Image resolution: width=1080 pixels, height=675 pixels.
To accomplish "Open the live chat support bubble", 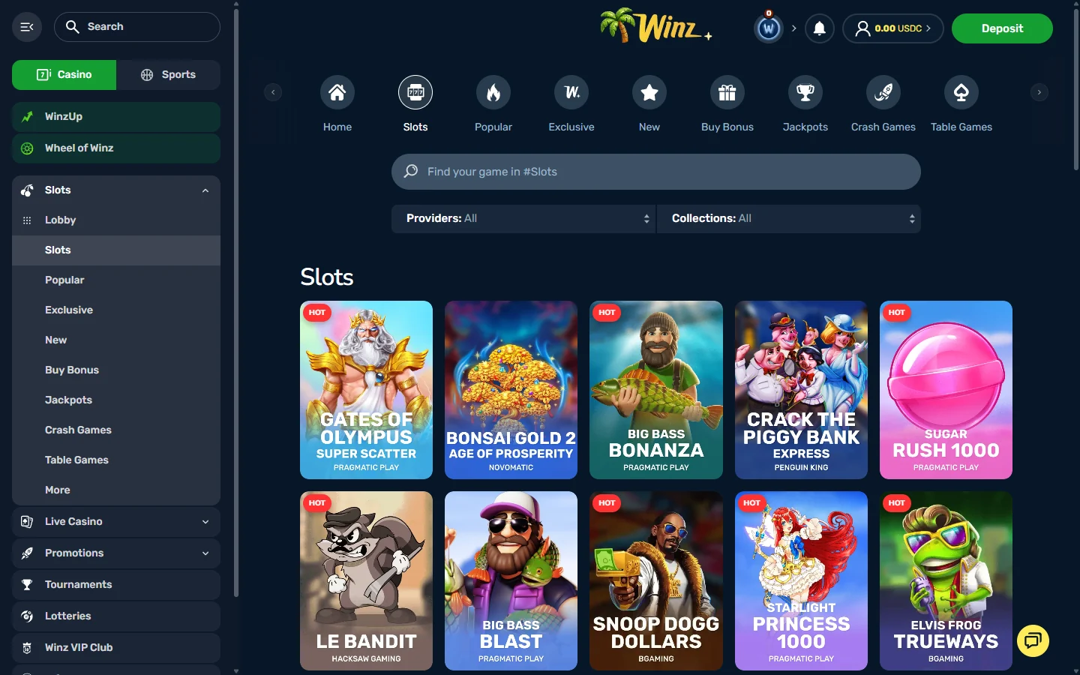I will pos(1033,640).
